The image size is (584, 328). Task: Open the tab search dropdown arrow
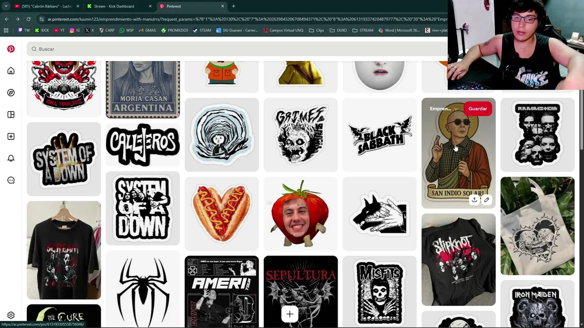click(6, 6)
